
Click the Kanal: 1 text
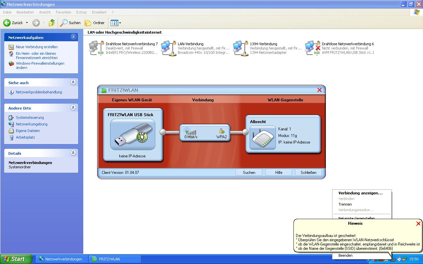point(285,129)
